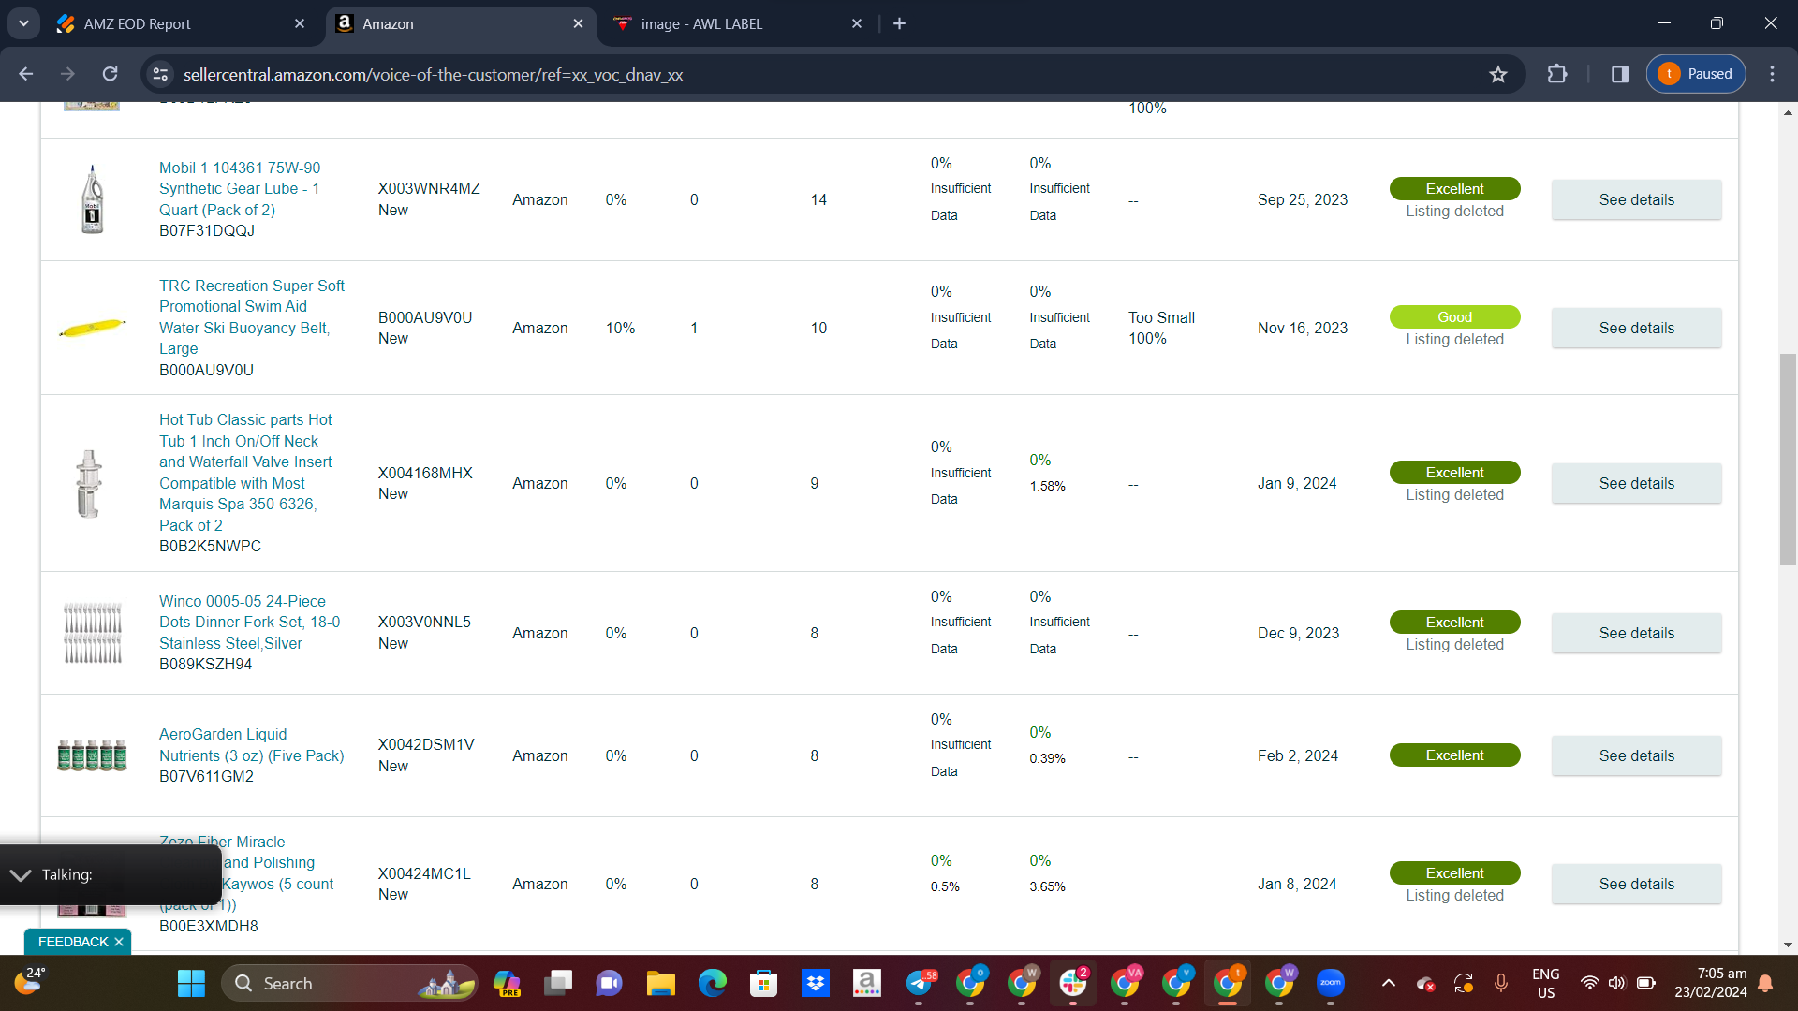This screenshot has height=1011, width=1798.
Task: Open Slack from the taskbar
Action: [1073, 983]
